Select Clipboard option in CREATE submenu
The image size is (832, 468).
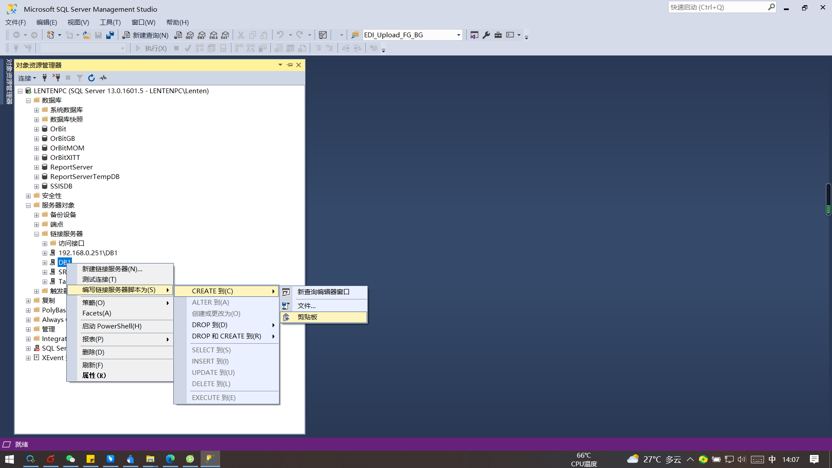click(324, 317)
